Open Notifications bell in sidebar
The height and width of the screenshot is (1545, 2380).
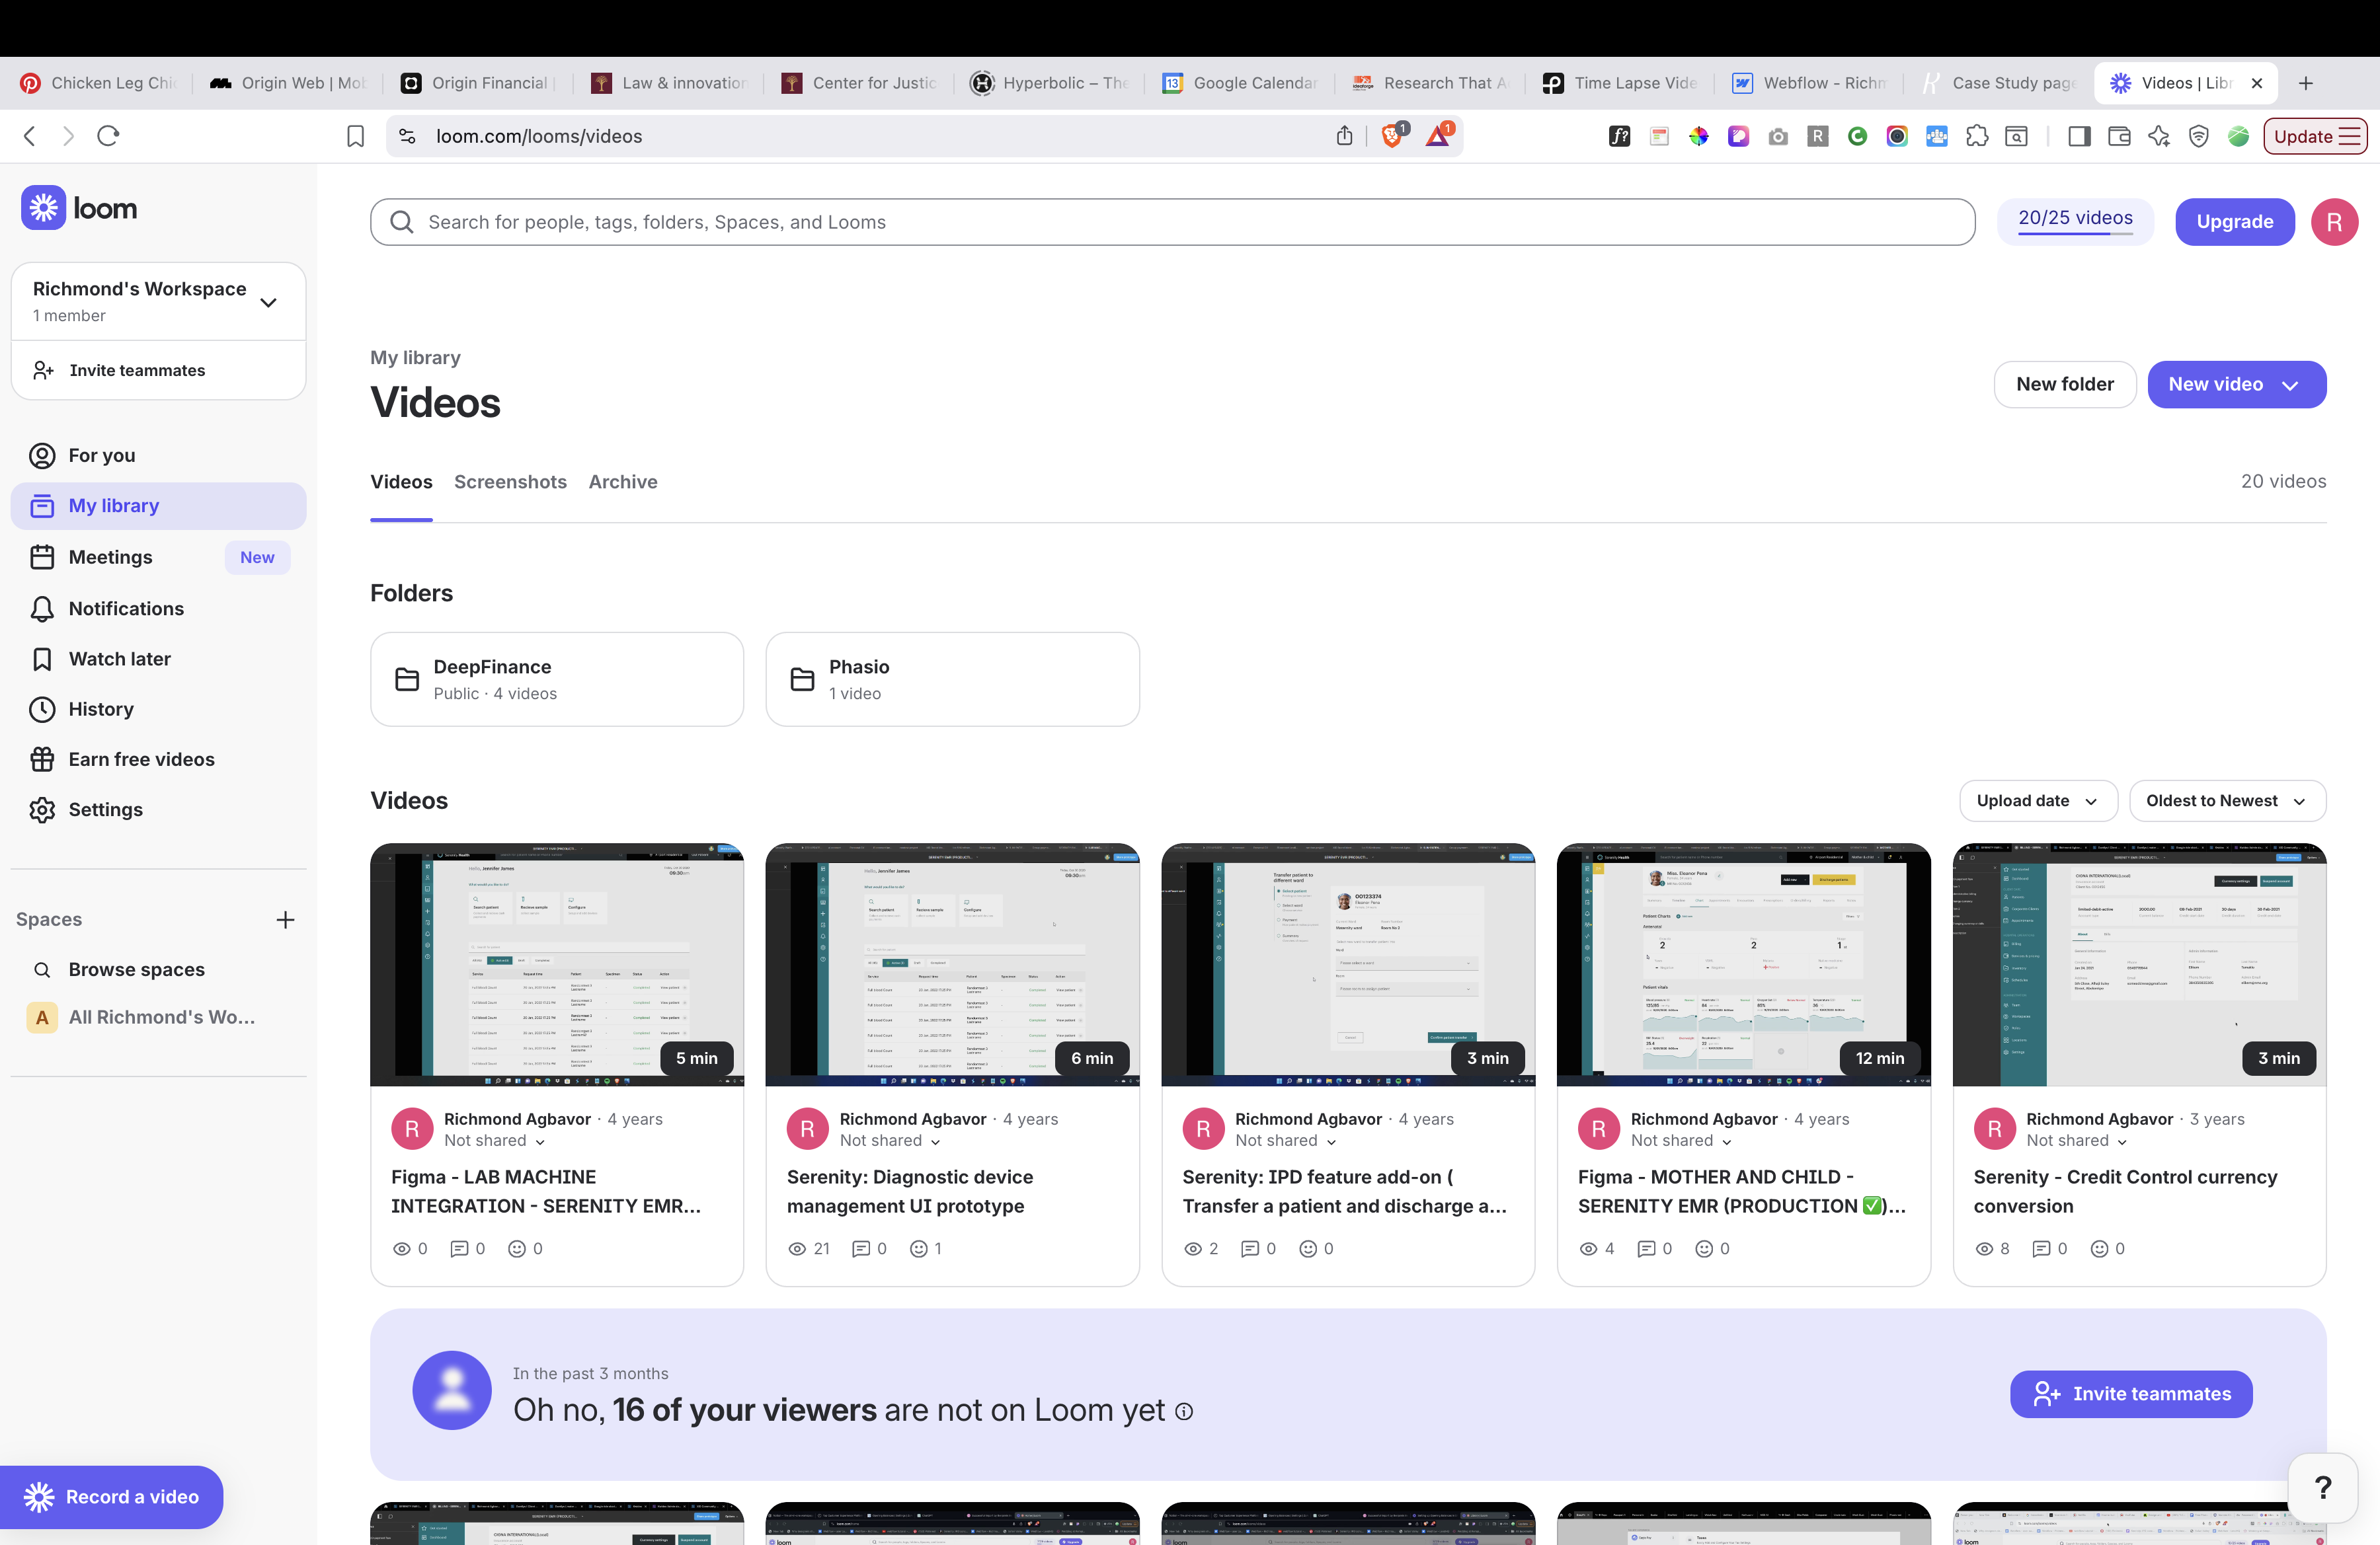pos(42,609)
